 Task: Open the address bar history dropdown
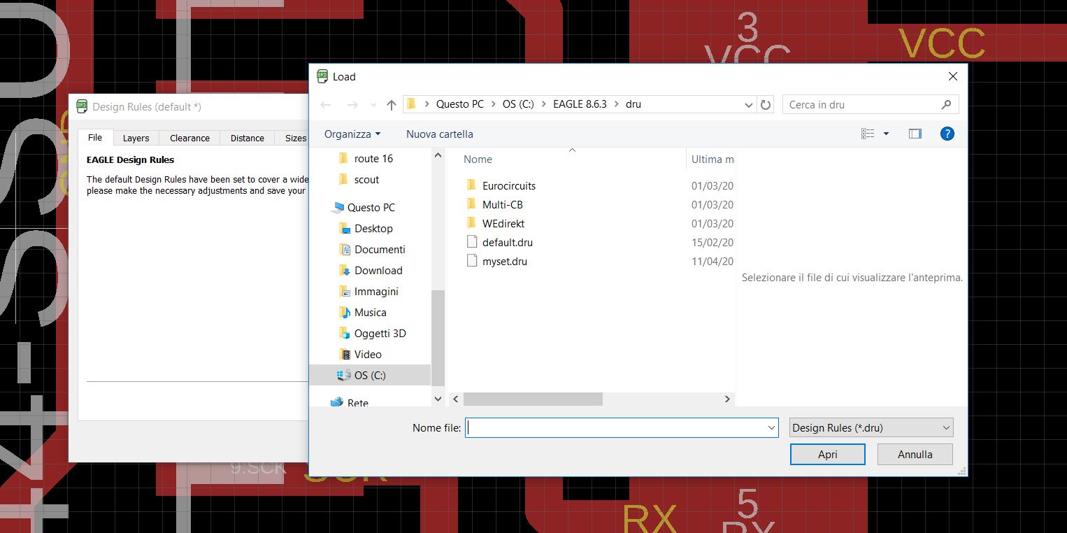click(x=749, y=104)
